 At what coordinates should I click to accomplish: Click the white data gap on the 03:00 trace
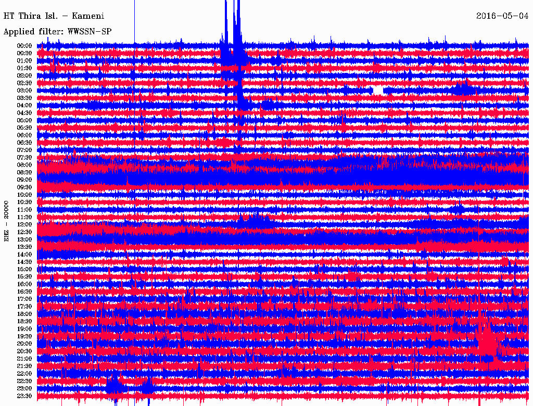click(378, 90)
